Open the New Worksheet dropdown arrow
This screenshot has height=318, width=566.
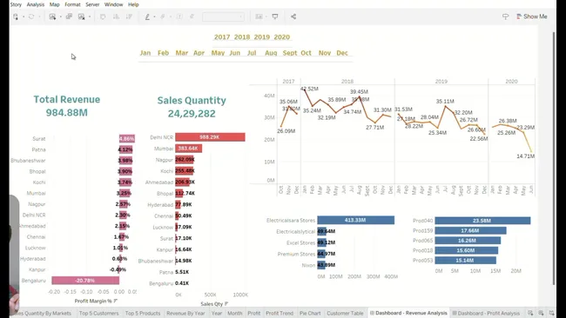click(60, 17)
